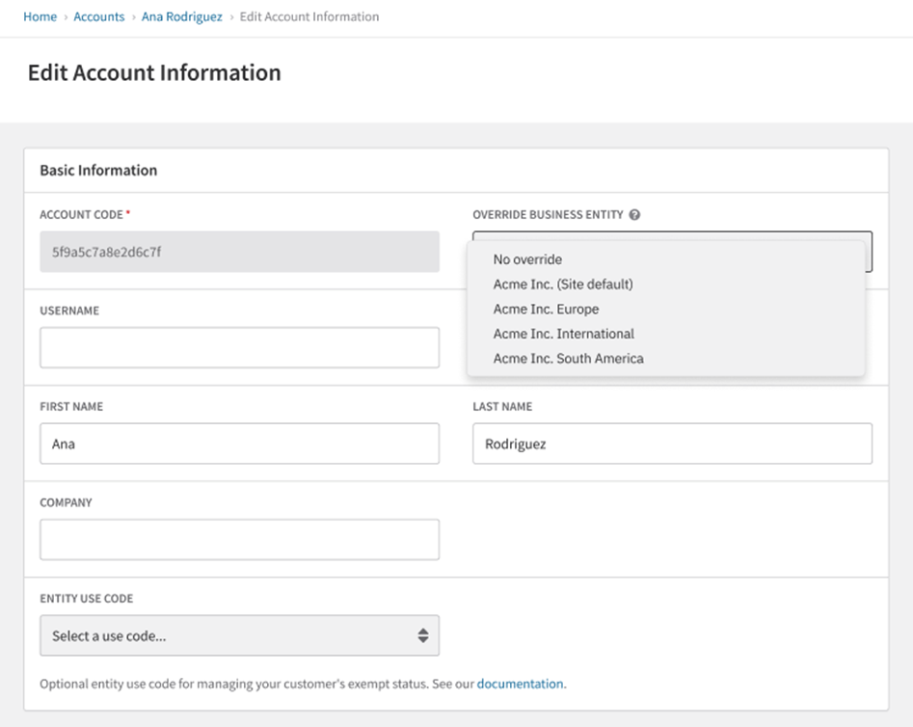Click the Edit Account Information page heading
913x727 pixels.
154,73
